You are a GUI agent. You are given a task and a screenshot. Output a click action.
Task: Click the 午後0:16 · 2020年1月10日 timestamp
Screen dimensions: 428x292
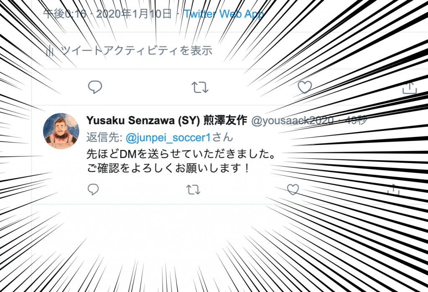pos(107,14)
